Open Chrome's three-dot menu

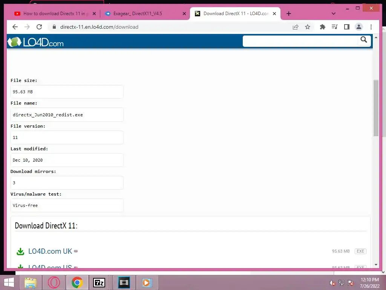[371, 27]
